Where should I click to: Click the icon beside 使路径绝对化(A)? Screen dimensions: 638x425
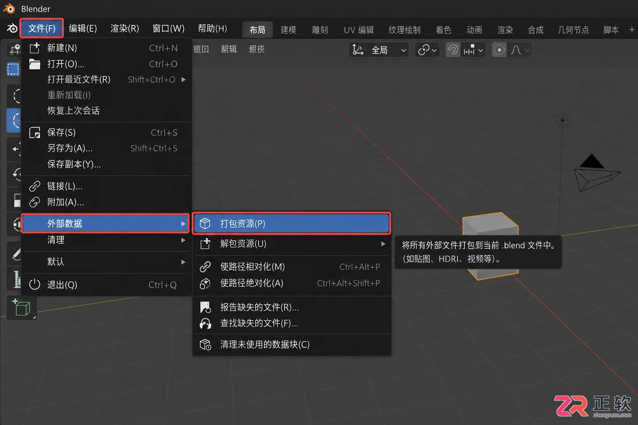(x=205, y=283)
